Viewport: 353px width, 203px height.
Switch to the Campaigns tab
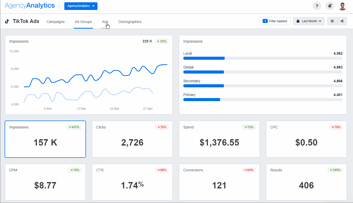point(55,22)
